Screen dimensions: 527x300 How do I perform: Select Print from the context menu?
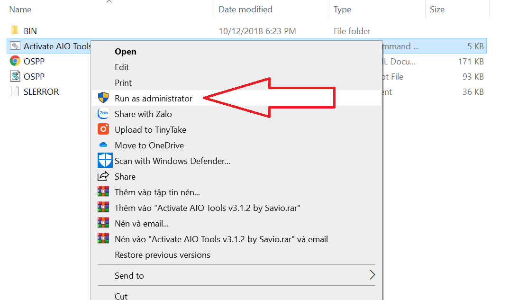[x=122, y=82]
